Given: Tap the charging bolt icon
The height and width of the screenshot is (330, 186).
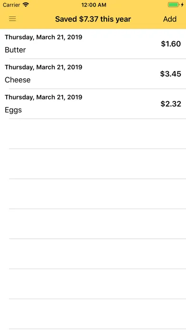Looking at the screenshot, I should pyautogui.click(x=182, y=5).
